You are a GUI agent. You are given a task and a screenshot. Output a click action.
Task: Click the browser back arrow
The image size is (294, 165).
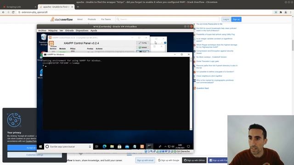[3, 12]
